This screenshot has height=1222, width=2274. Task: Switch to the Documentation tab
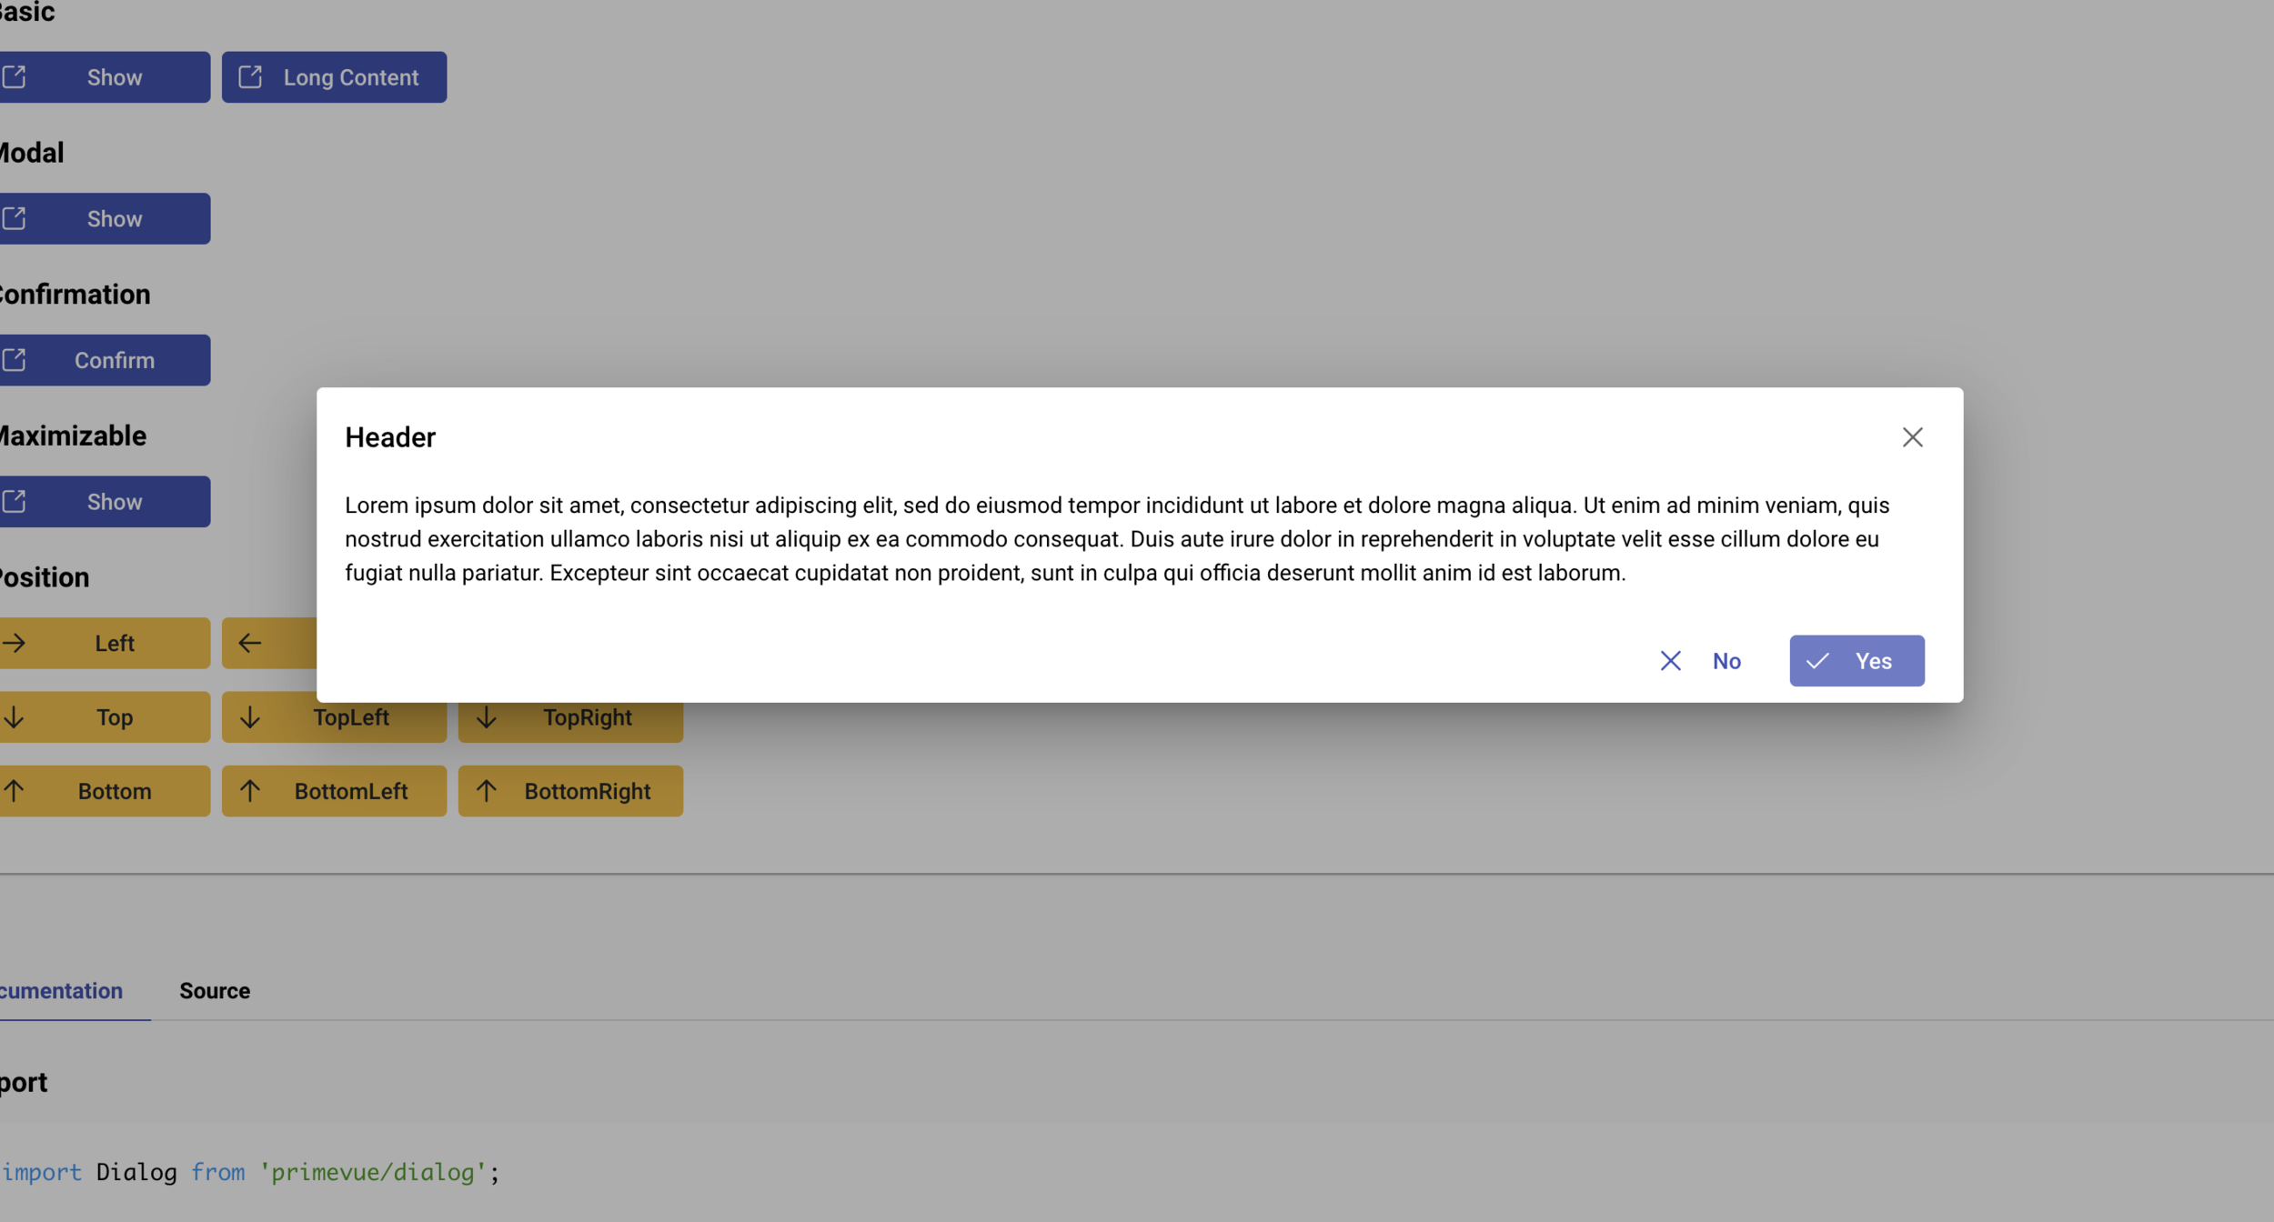61,991
